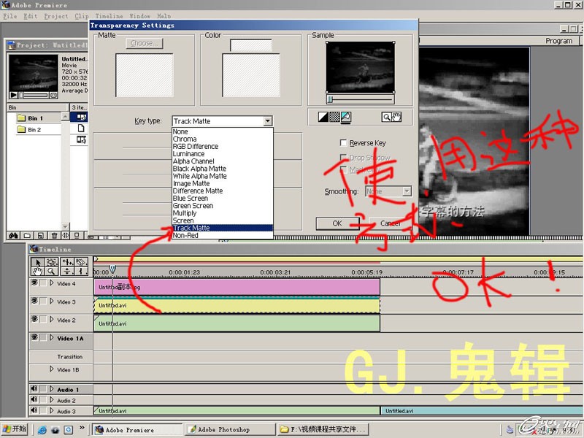
Task: Expand the Audio 1 track triangle
Action: click(x=51, y=389)
